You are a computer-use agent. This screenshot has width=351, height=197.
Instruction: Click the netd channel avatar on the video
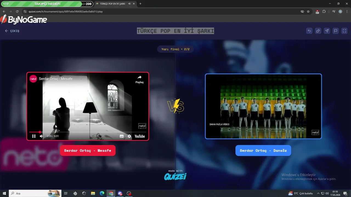click(x=33, y=79)
